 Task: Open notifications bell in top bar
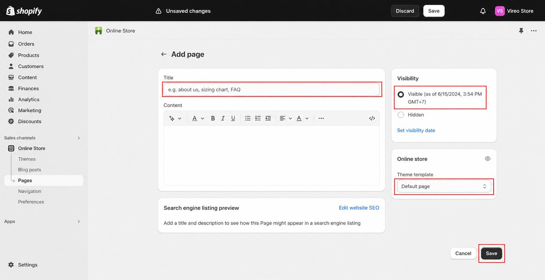pos(483,11)
